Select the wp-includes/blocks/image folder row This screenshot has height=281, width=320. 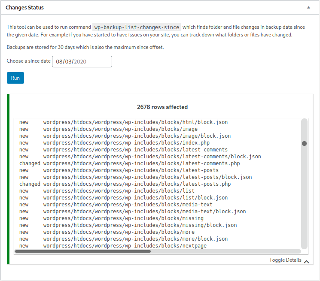click(108, 129)
